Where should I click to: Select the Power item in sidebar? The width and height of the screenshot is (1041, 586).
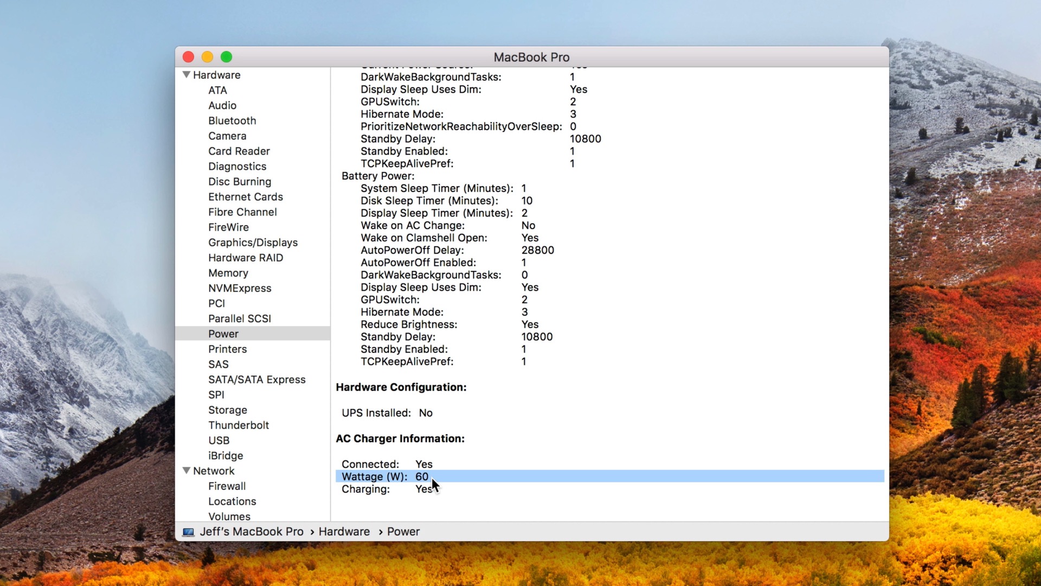click(x=223, y=334)
